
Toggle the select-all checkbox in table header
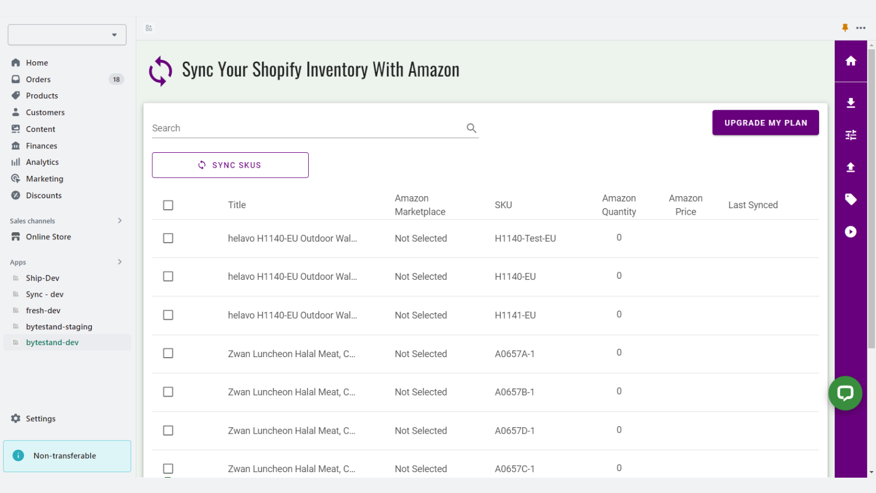click(x=168, y=205)
